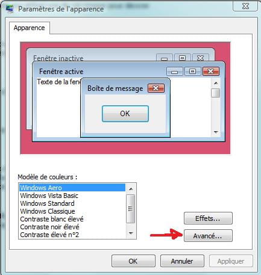The height and width of the screenshot is (275, 261).
Task: Choose Contraste noir élevé scheme
Action: [49, 227]
